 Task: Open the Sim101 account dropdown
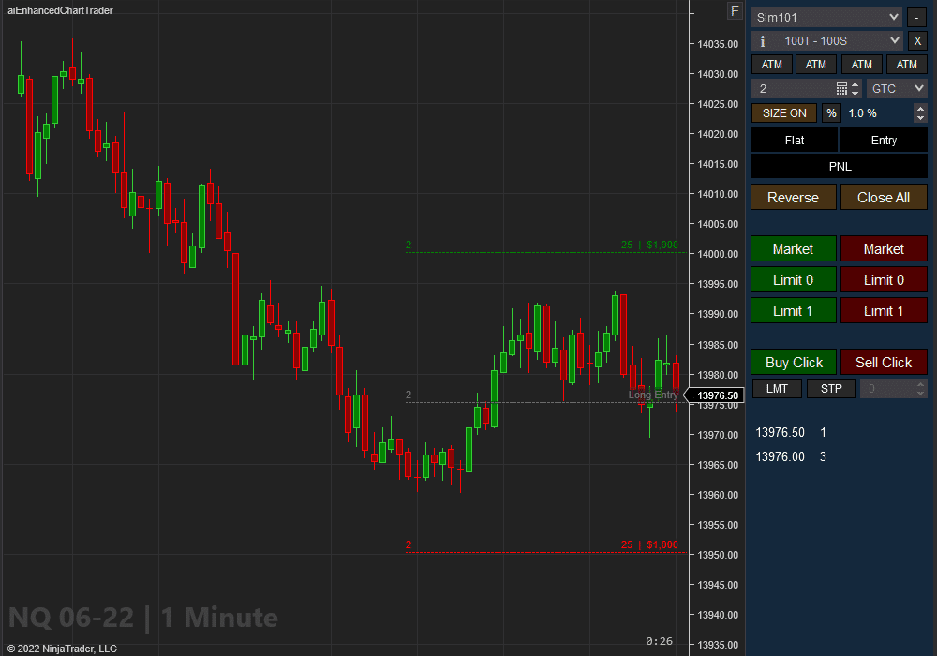coord(825,17)
